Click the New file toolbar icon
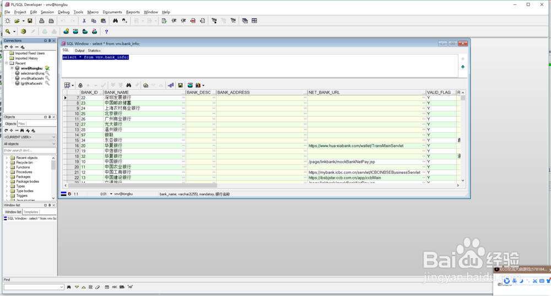The image size is (551, 296). tap(8, 21)
